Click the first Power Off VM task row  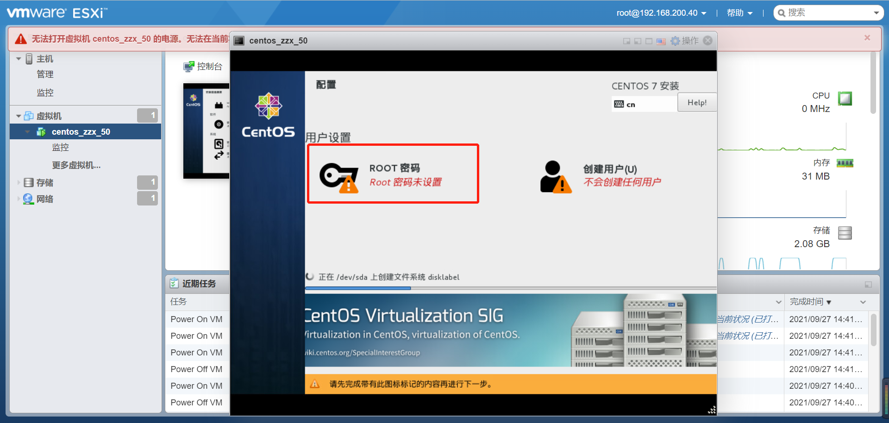coord(196,369)
